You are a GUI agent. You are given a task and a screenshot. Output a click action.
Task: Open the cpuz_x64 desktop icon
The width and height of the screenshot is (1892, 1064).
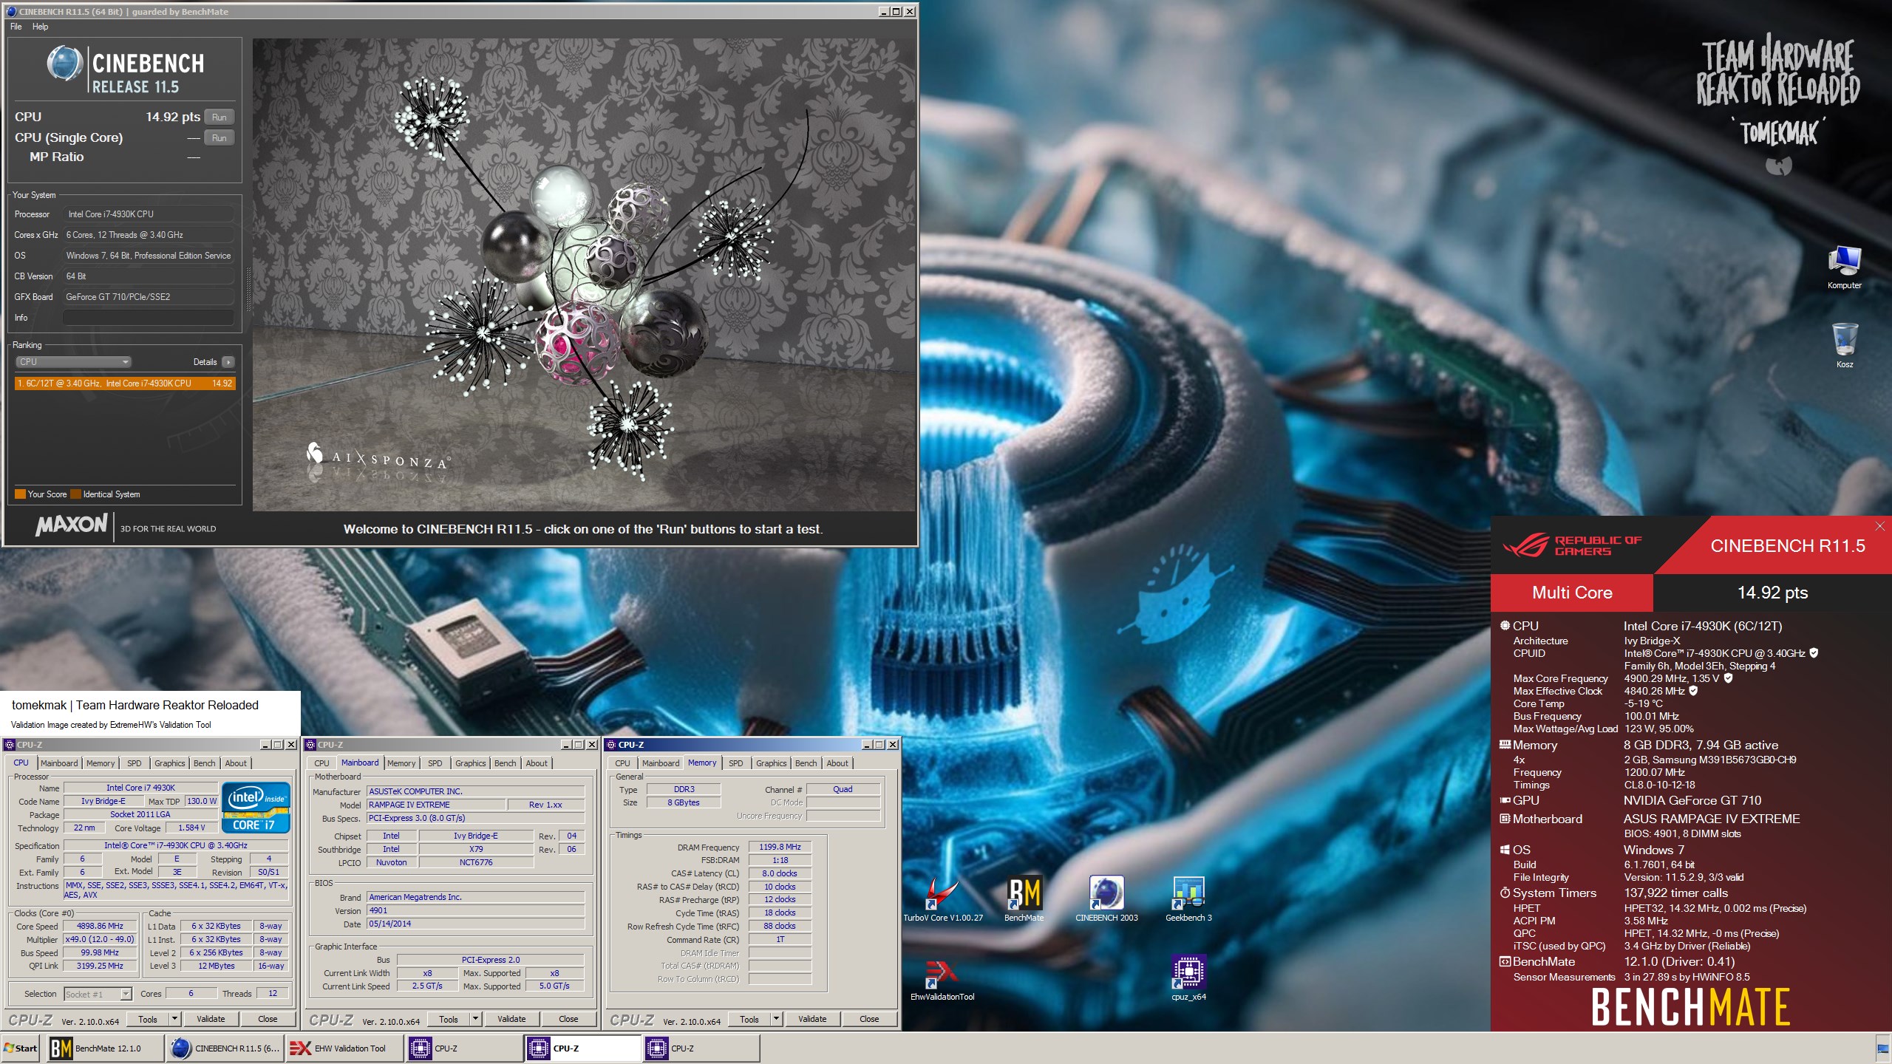point(1188,978)
